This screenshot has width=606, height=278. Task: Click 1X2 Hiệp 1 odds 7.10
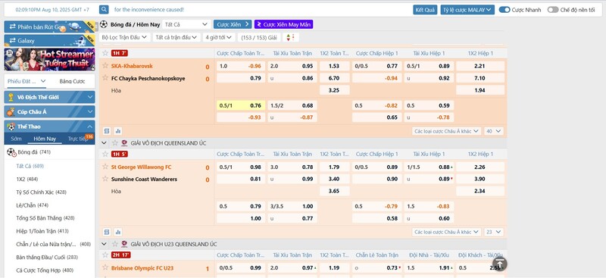point(480,78)
